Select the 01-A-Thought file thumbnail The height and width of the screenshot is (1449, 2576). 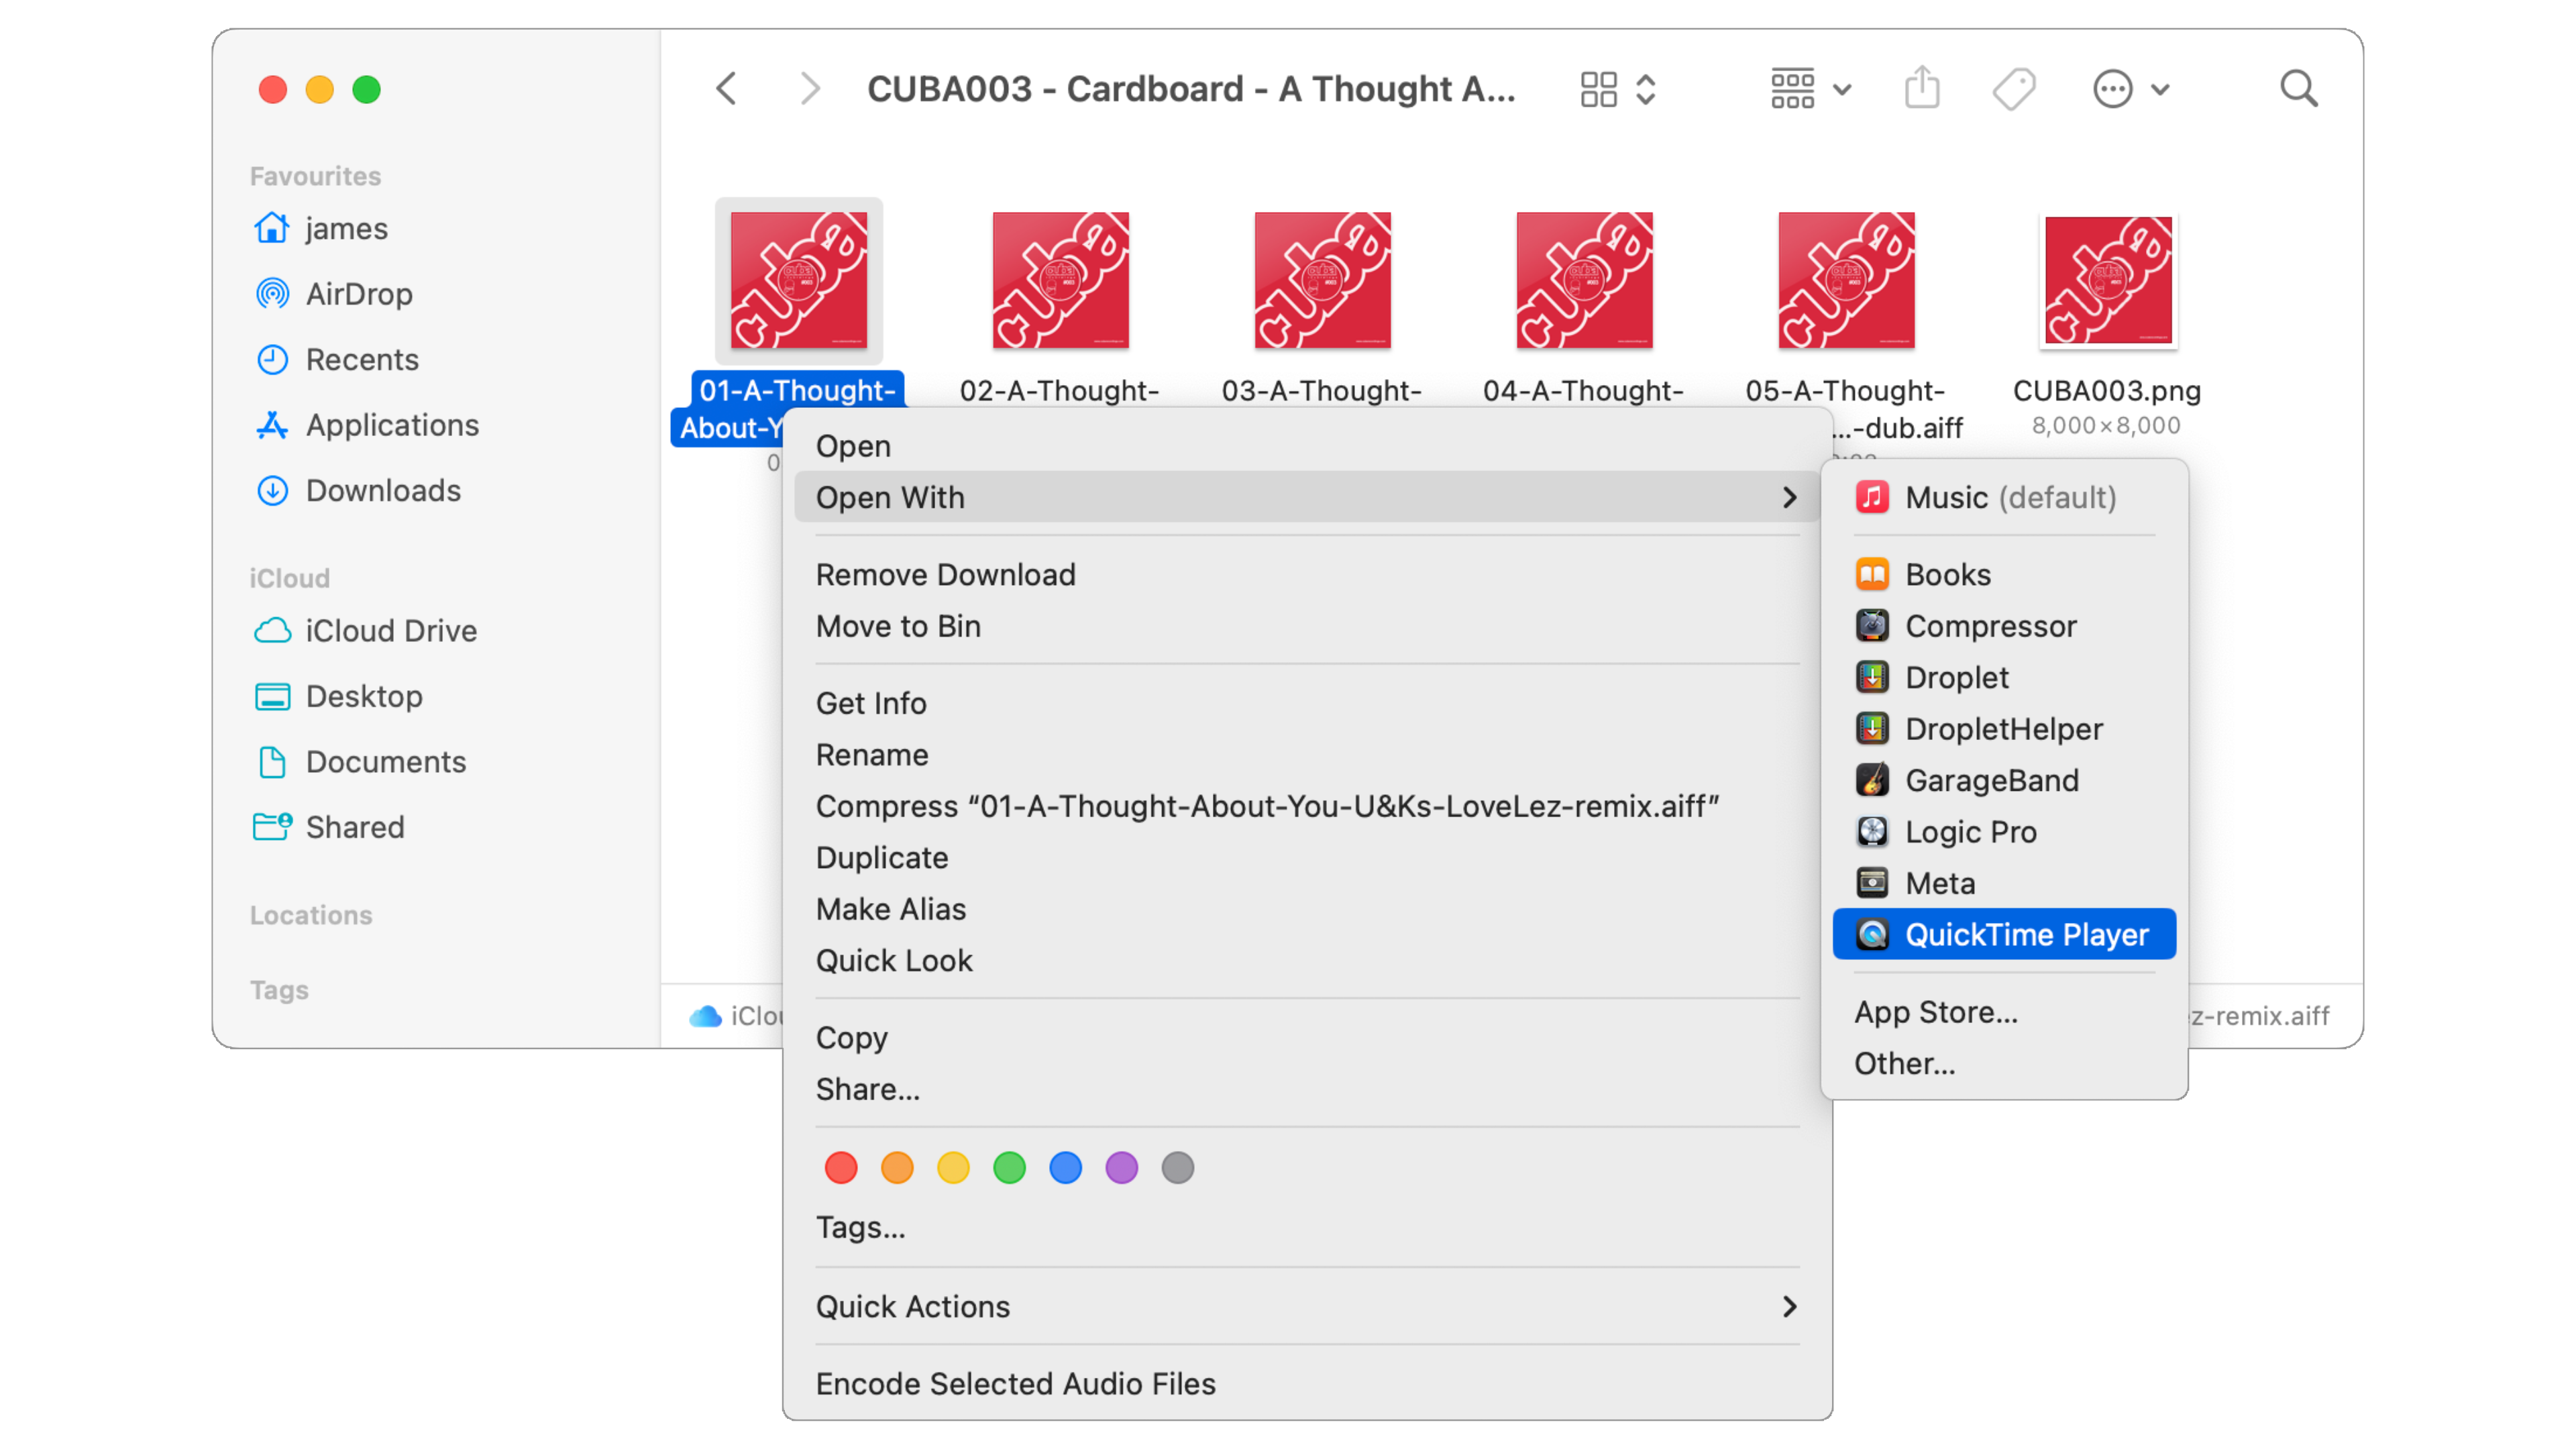798,280
